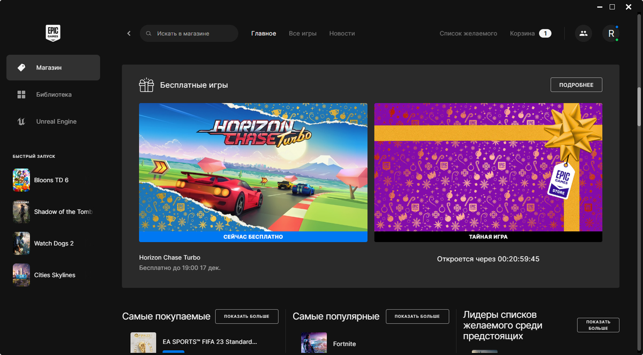Click the Fortnite title text
Screen dimensions: 643x355
(345, 344)
